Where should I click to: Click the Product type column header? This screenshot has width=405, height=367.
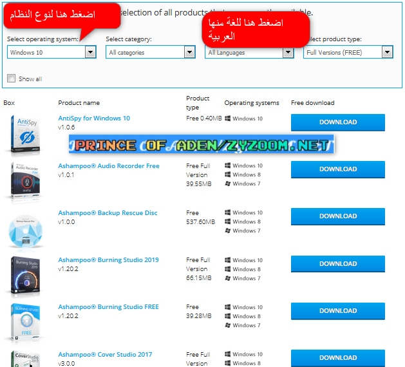(x=198, y=103)
